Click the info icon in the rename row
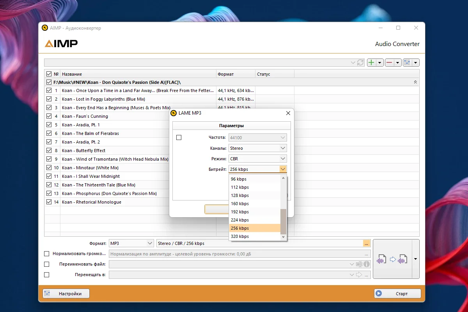Viewport: 468px width, 312px height. 367,264
